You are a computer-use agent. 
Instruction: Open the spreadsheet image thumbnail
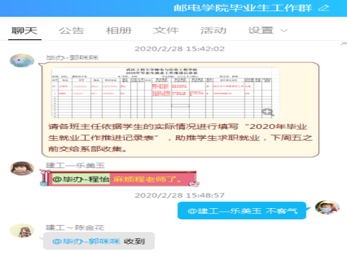165,93
